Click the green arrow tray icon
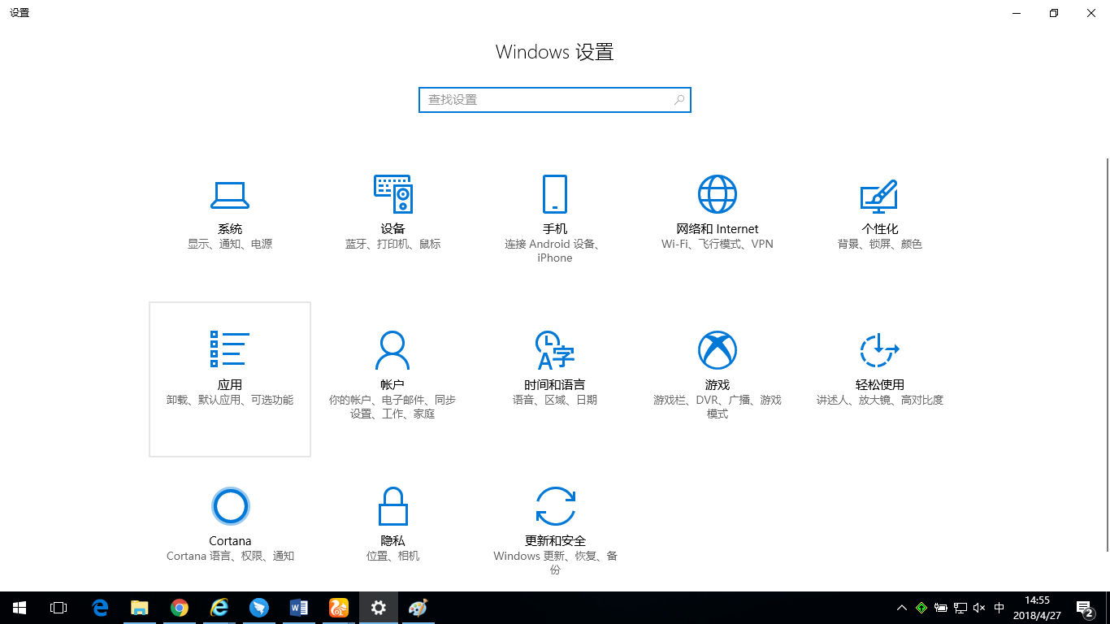This screenshot has width=1110, height=624. click(921, 608)
